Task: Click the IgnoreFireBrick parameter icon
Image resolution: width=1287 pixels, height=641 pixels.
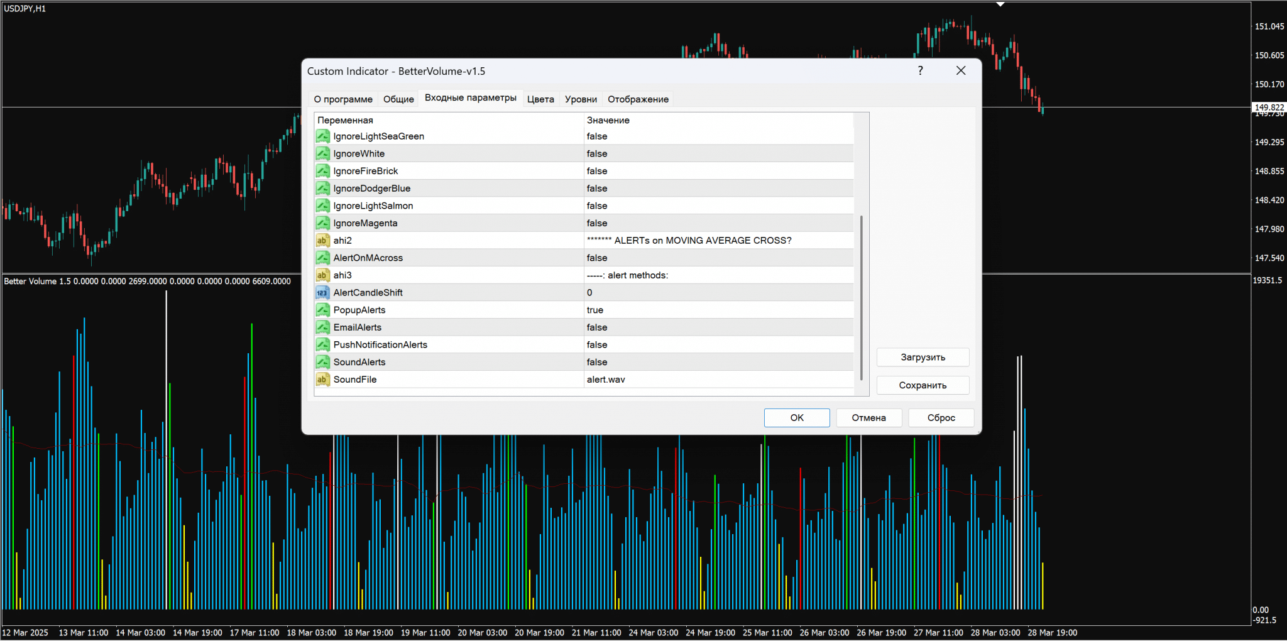Action: pos(322,171)
